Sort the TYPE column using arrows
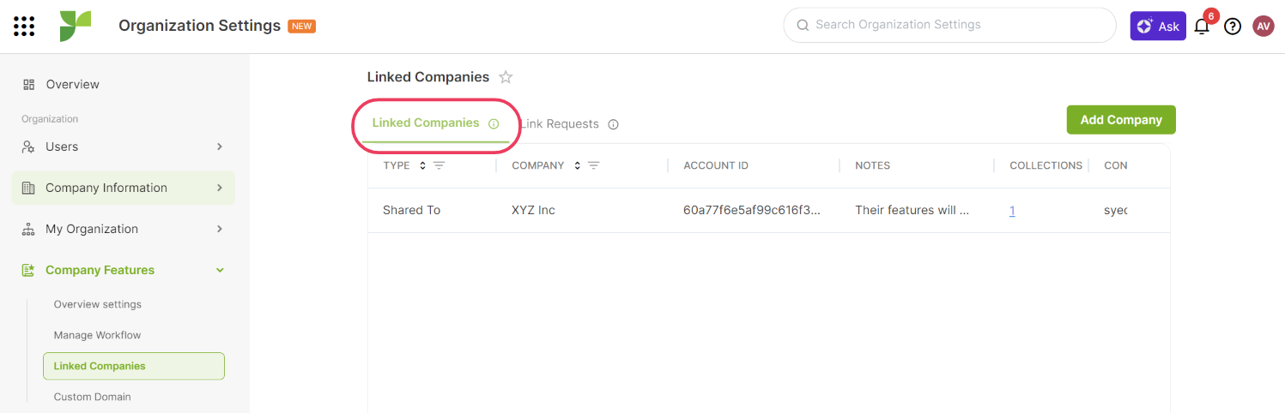1285x413 pixels. point(422,165)
